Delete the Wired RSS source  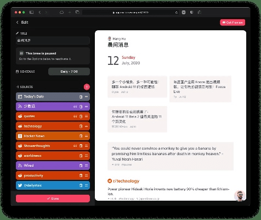(81, 166)
